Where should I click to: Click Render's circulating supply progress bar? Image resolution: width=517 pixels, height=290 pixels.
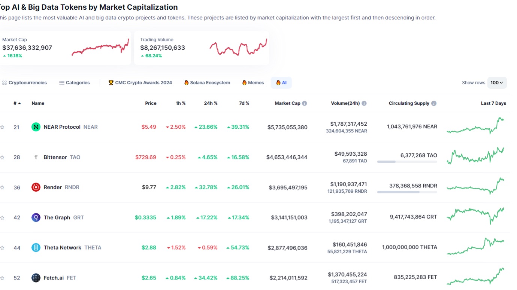pyautogui.click(x=407, y=192)
